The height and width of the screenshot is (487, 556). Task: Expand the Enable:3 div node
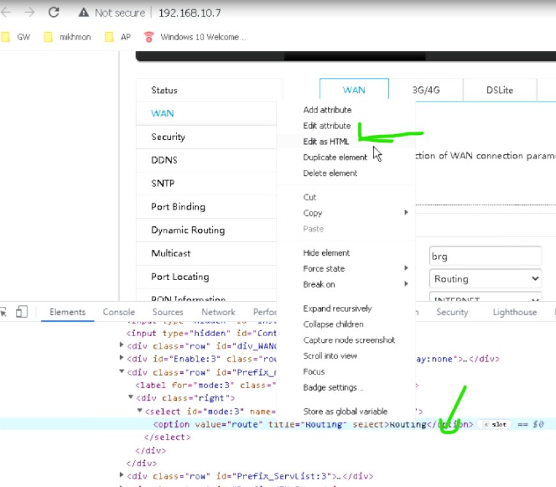[121, 358]
